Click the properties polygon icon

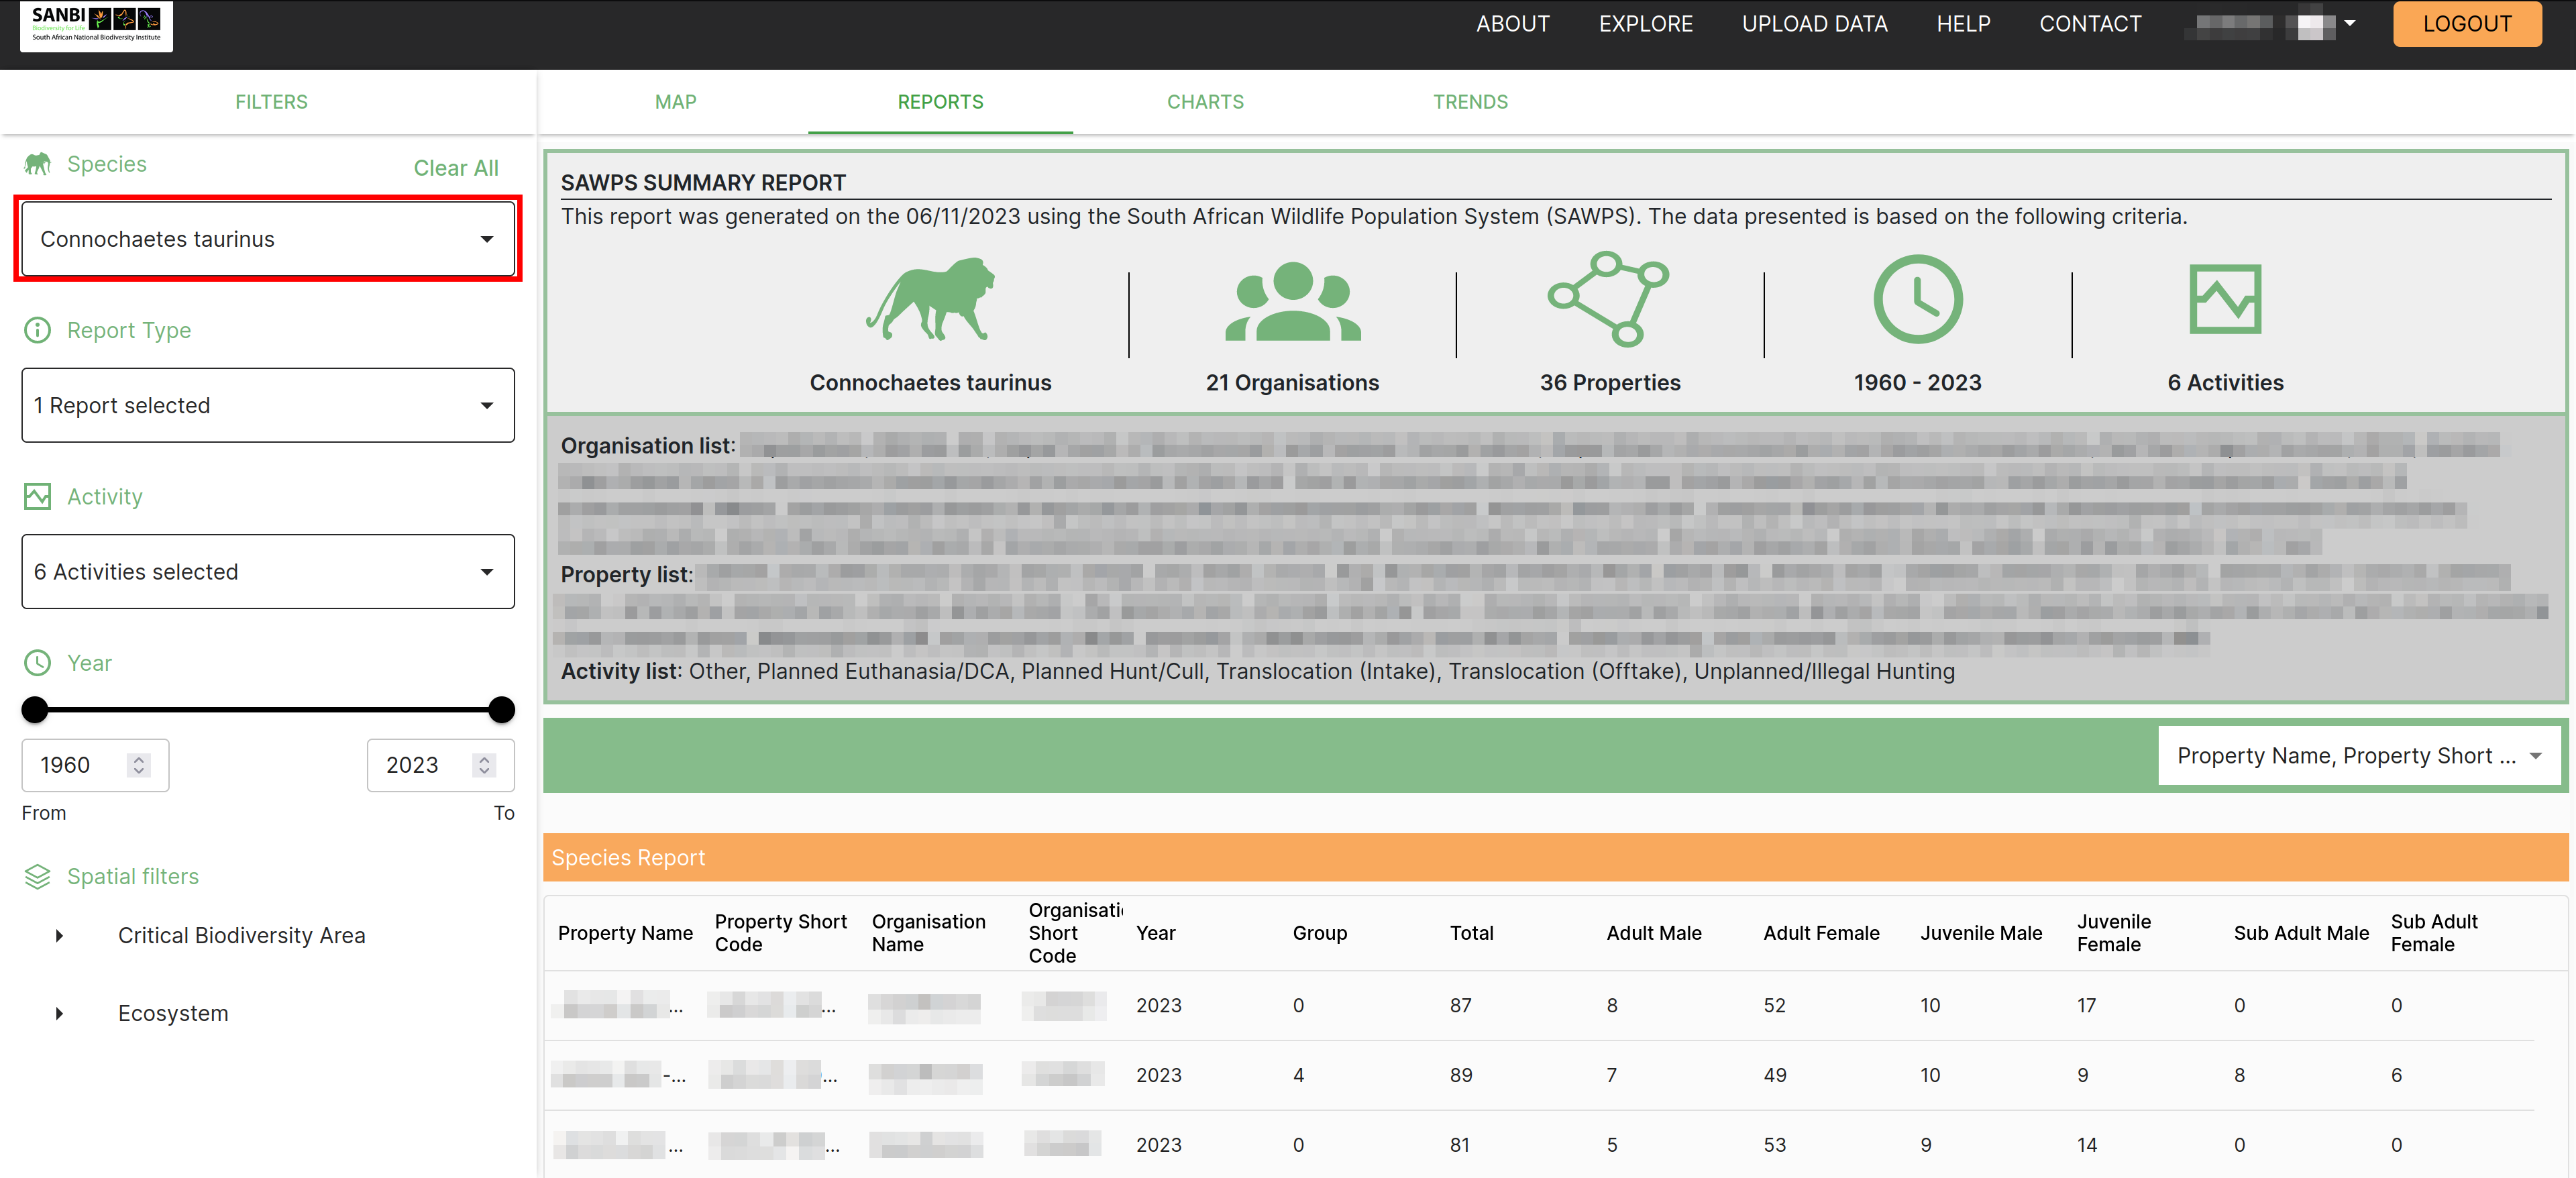click(x=1609, y=299)
